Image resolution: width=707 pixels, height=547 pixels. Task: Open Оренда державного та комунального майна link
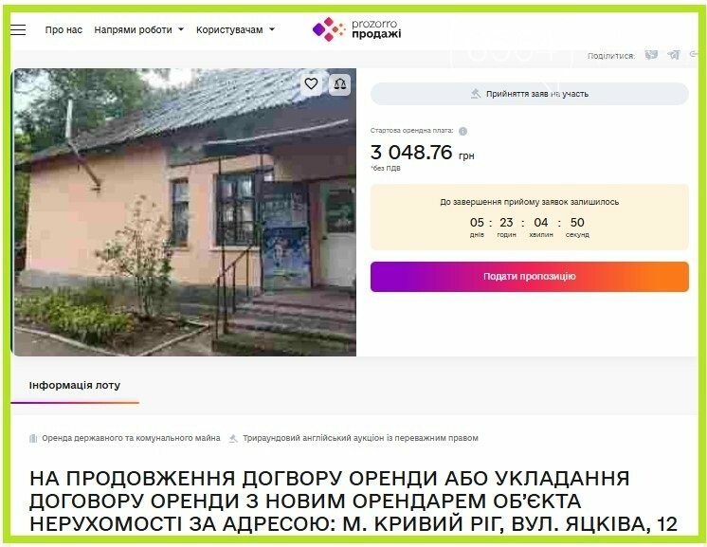point(131,438)
